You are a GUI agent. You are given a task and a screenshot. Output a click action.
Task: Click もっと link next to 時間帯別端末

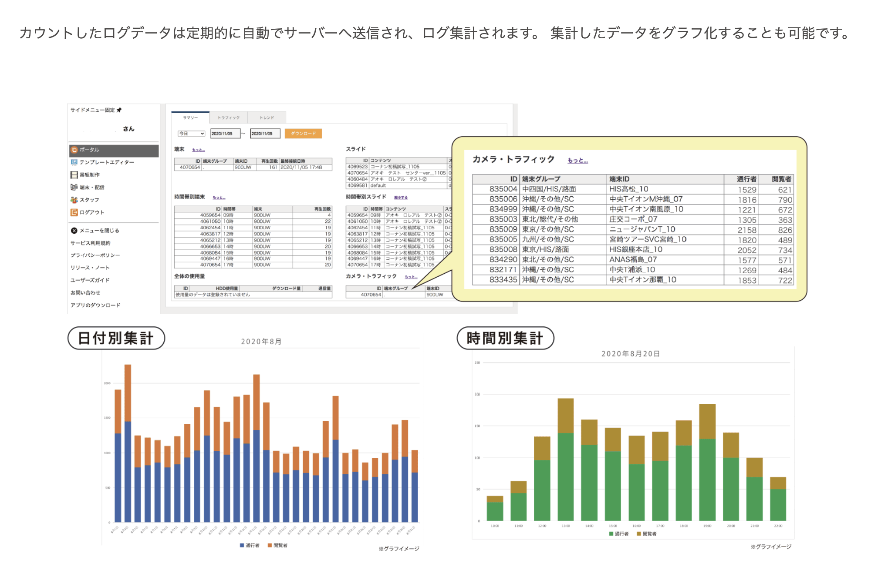(x=219, y=198)
